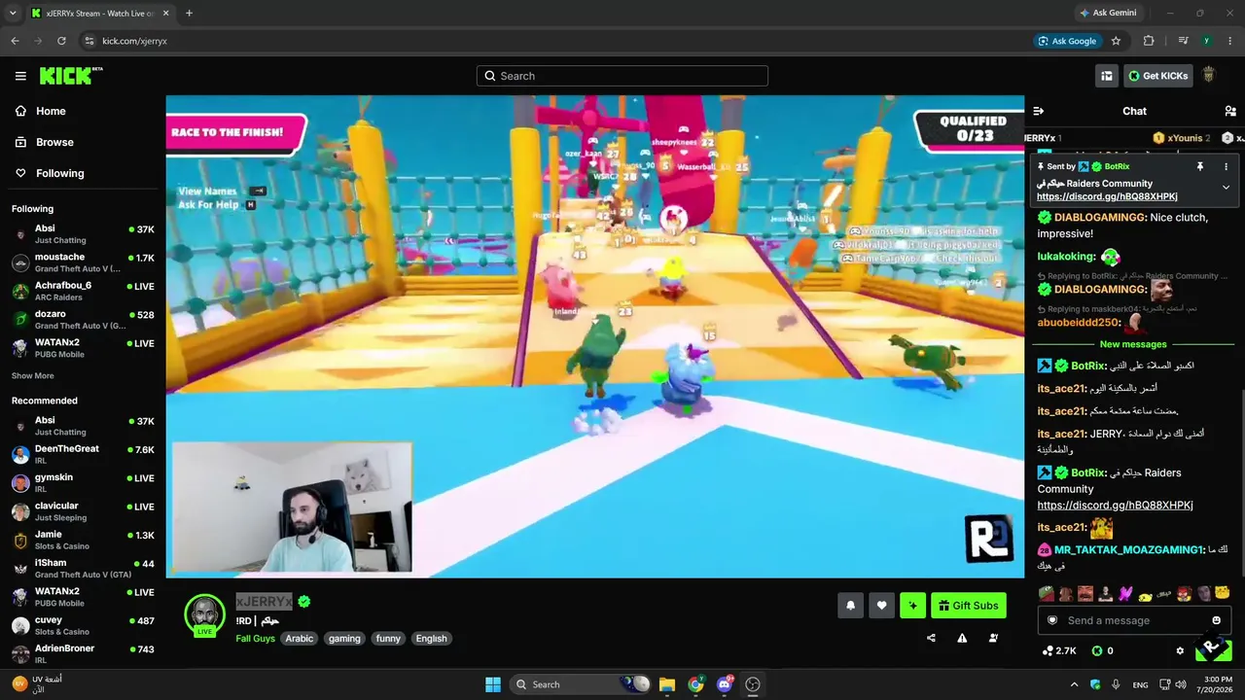Select the Arabic tag

[x=299, y=639]
